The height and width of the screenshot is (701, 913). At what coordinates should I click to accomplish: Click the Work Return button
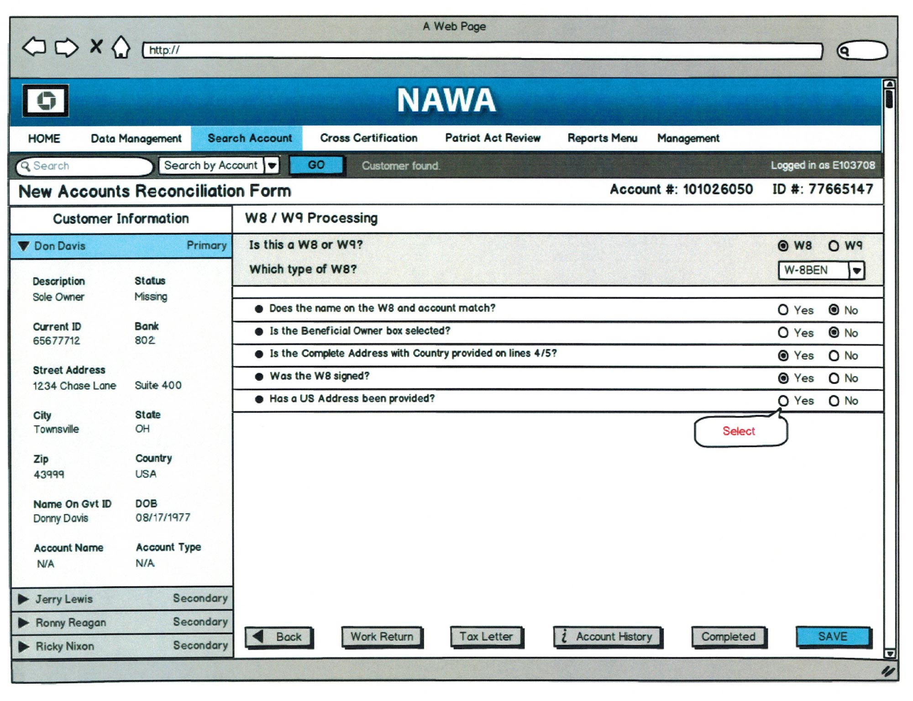point(382,637)
